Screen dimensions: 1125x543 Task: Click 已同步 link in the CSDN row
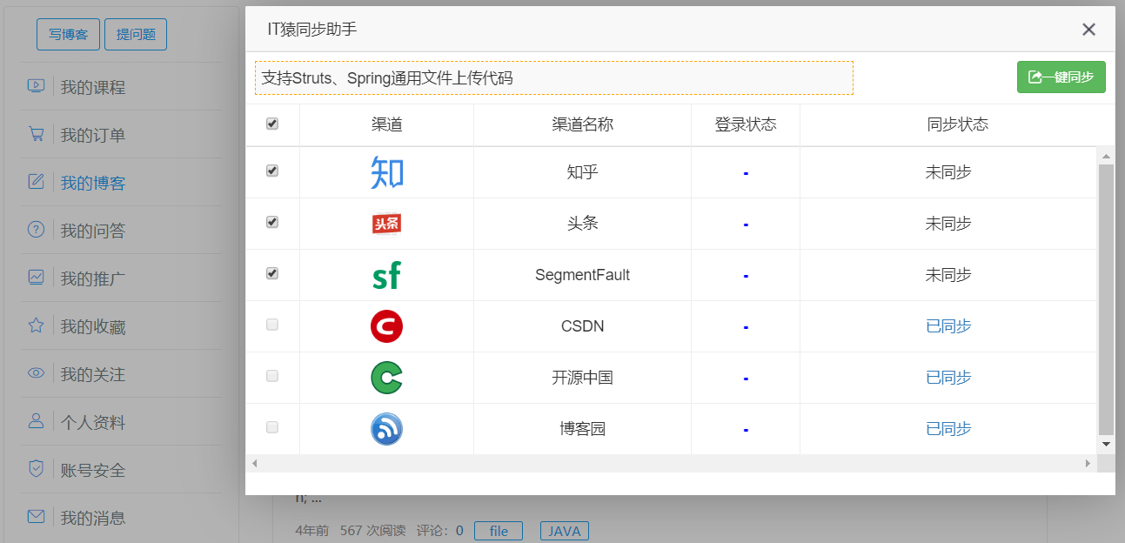948,326
